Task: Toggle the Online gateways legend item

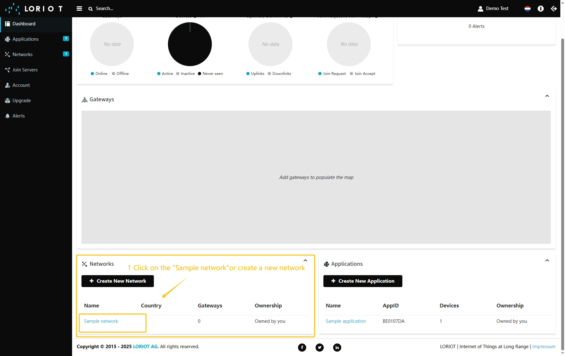Action: coord(99,74)
